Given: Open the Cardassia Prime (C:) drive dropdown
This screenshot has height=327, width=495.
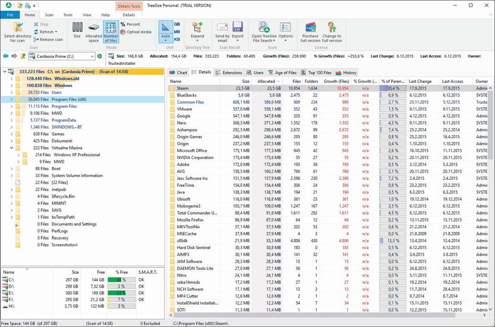Looking at the screenshot, I should tap(92, 56).
